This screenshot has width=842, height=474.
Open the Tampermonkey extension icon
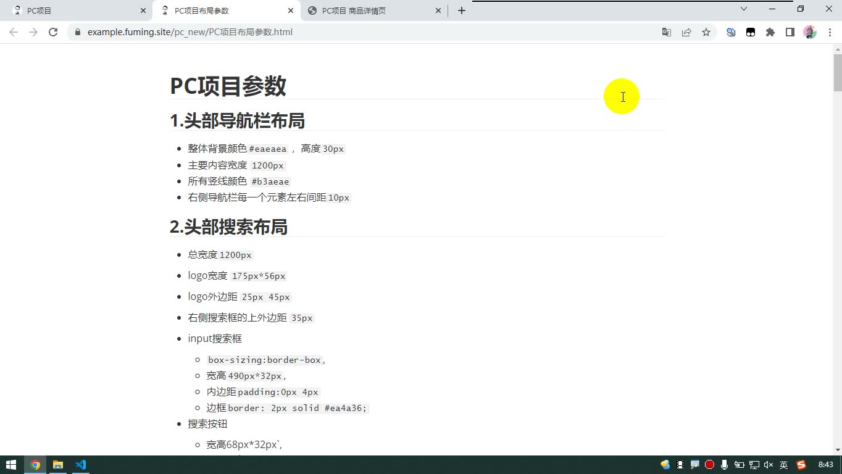751,32
